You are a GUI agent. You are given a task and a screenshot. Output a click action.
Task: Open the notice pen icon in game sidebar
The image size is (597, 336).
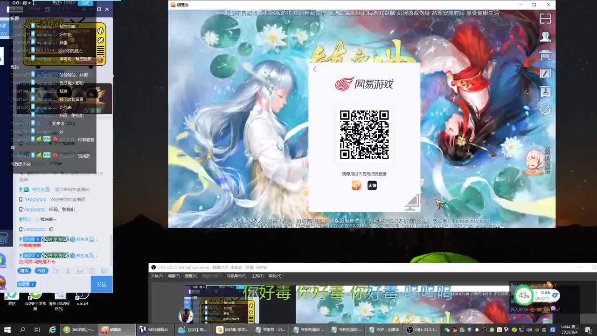click(545, 73)
